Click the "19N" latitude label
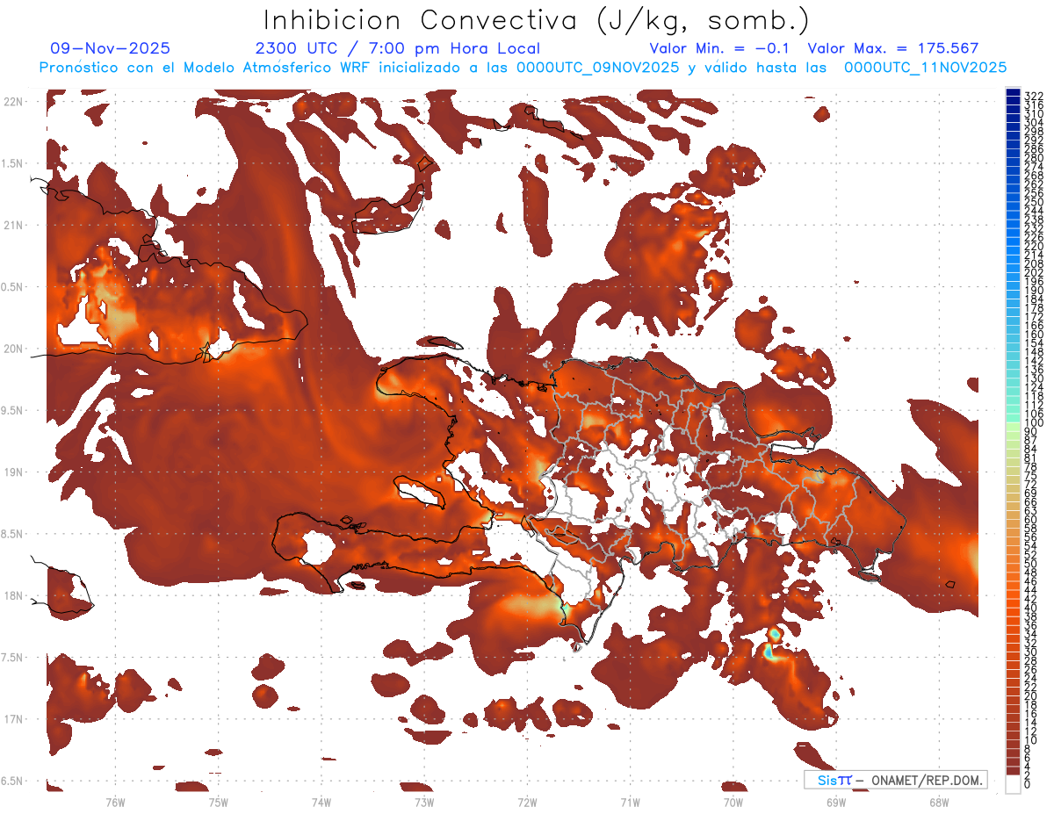 coord(14,472)
